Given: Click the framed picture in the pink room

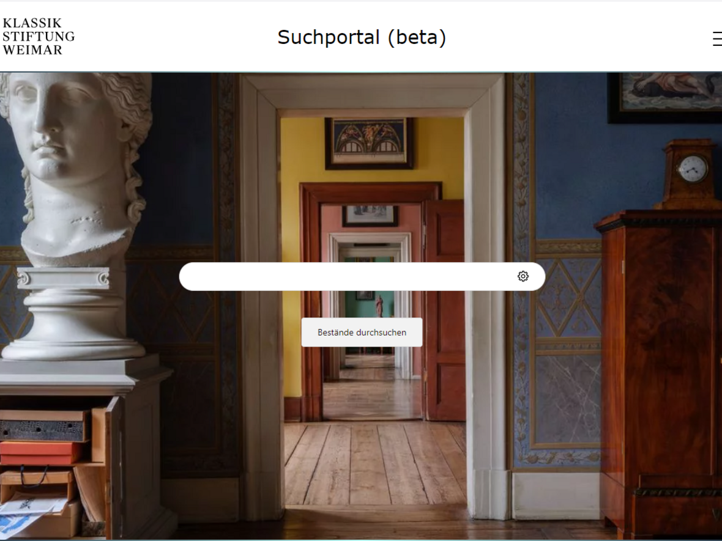Looking at the screenshot, I should 370,216.
